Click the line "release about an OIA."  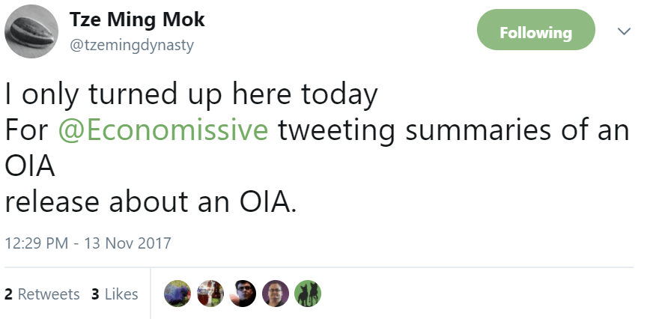(151, 201)
